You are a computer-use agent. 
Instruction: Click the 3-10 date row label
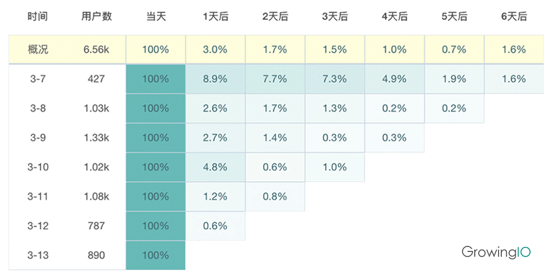tap(38, 167)
